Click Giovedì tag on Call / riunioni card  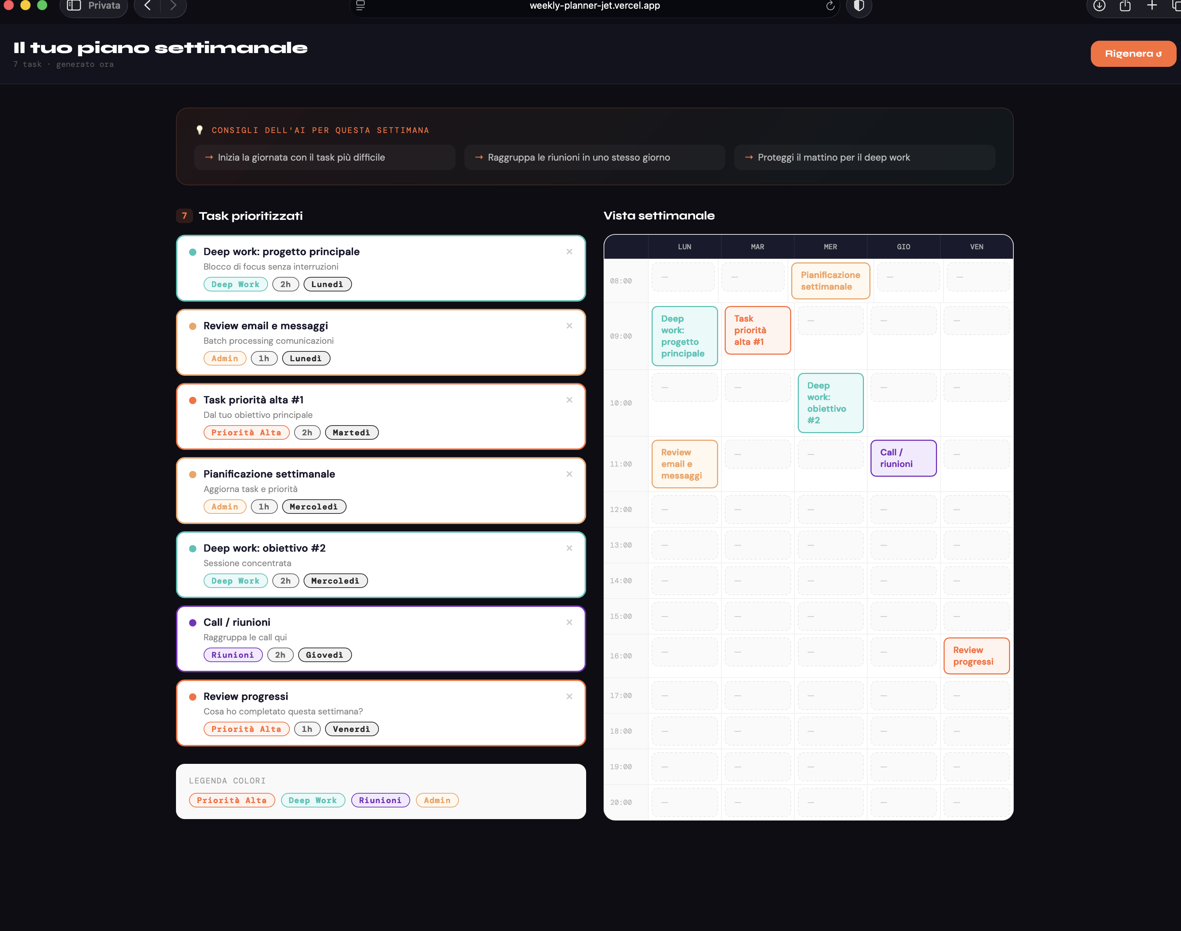coord(325,655)
